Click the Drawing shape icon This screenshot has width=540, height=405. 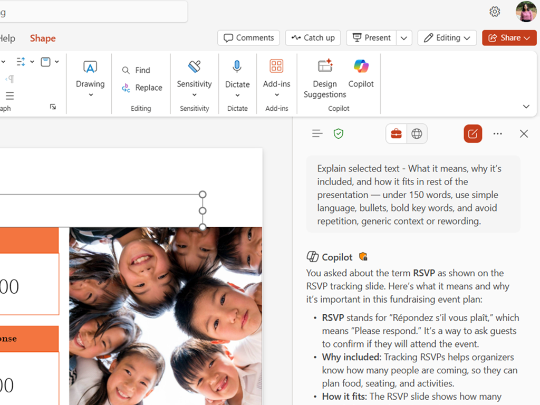tap(90, 66)
